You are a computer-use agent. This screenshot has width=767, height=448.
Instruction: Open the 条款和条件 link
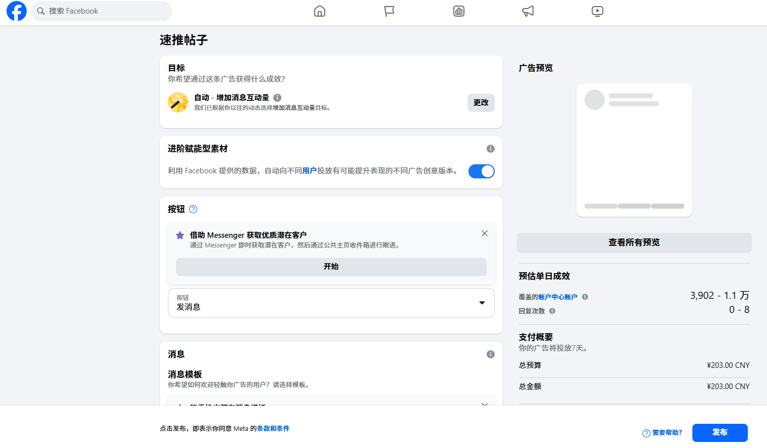273,428
